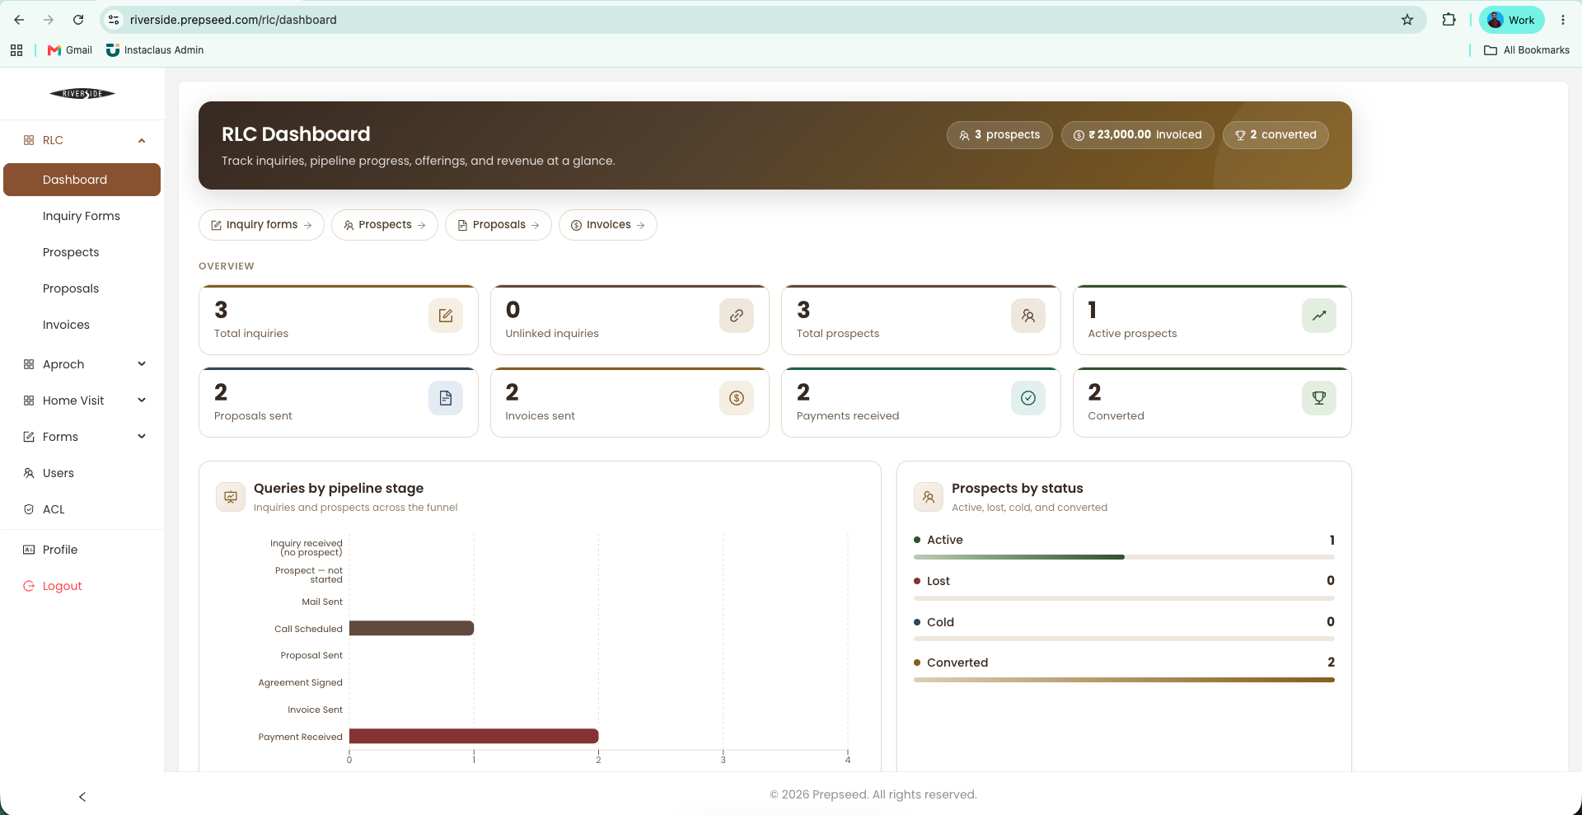Click the Unlinked inquiries link icon
The image size is (1582, 815).
[737, 316]
